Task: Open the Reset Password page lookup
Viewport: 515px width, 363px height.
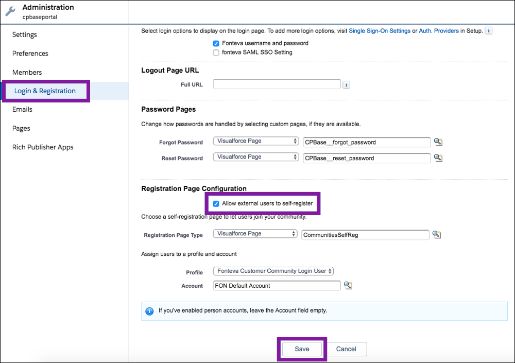Action: (437, 158)
